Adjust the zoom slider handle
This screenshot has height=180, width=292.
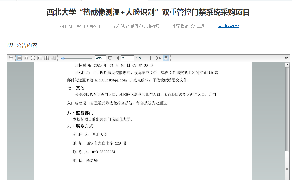63,58
